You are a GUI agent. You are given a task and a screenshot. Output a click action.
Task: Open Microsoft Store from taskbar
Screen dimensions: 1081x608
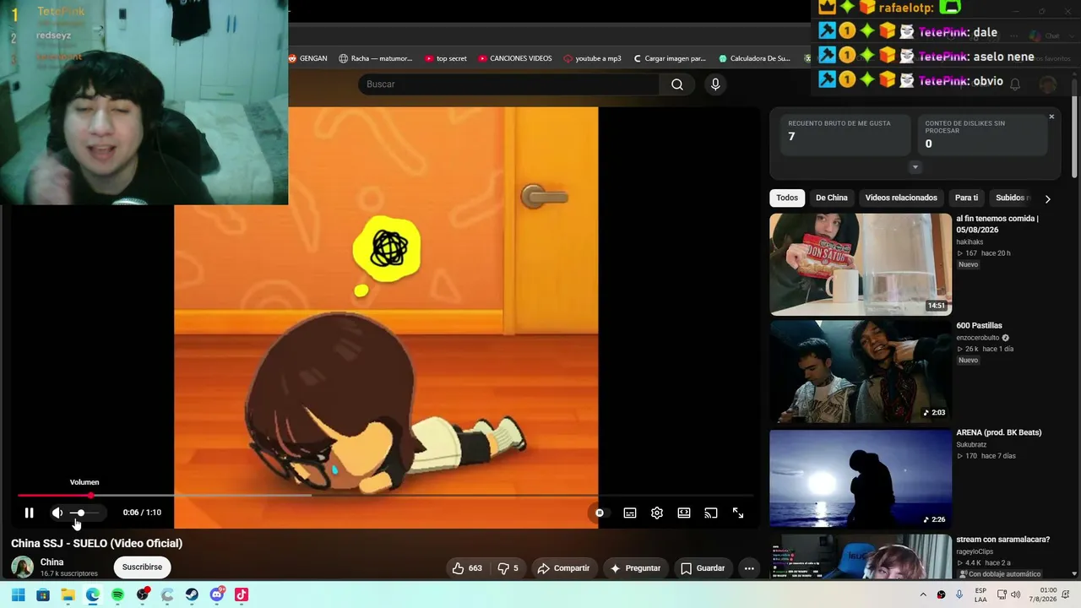43,594
